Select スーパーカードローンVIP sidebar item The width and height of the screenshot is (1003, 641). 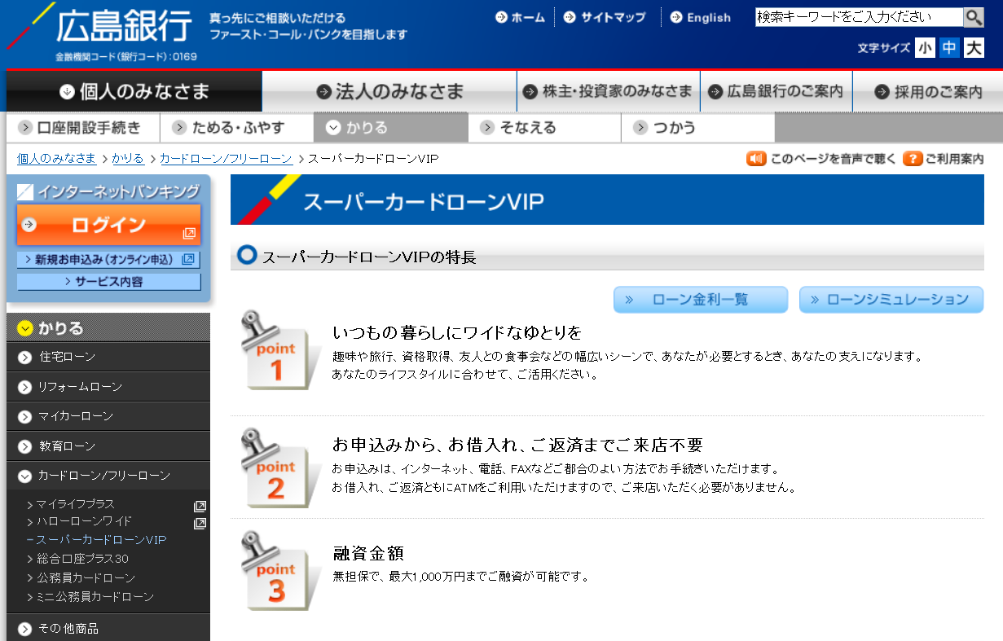pos(101,540)
